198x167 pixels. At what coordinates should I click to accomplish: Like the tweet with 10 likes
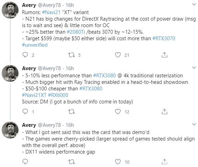pyautogui.click(x=118, y=162)
